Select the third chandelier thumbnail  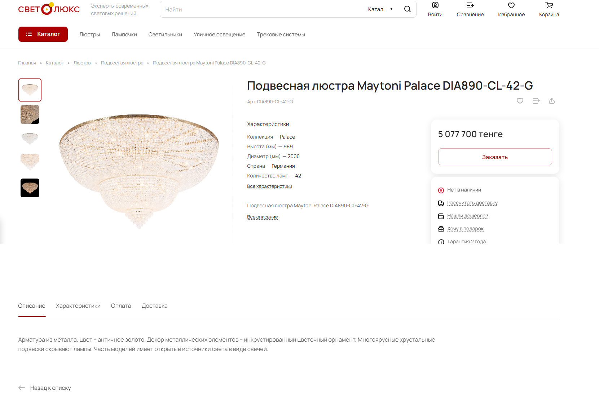[30, 139]
